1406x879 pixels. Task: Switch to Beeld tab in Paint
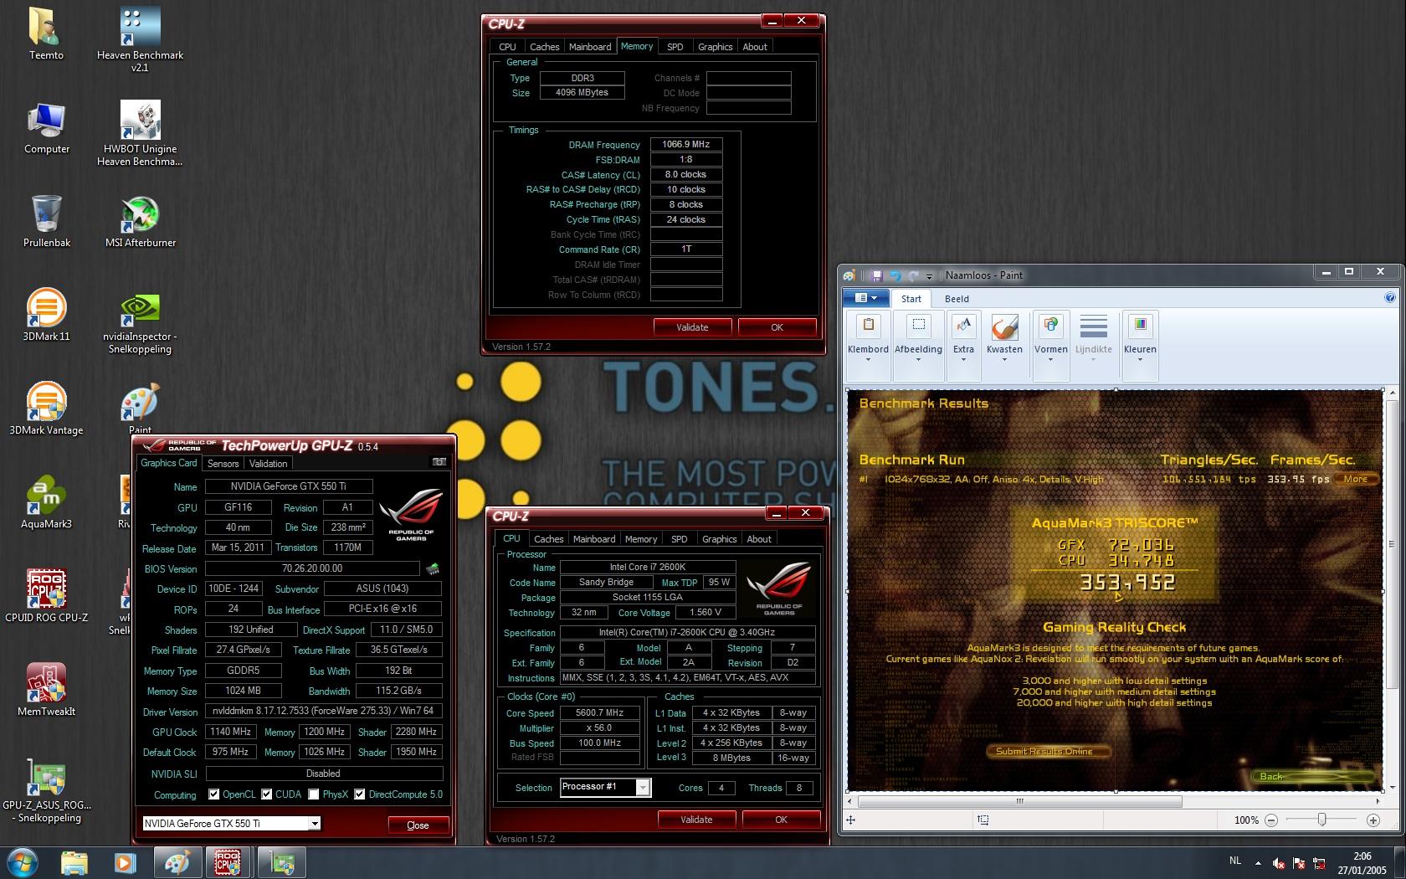coord(957,299)
